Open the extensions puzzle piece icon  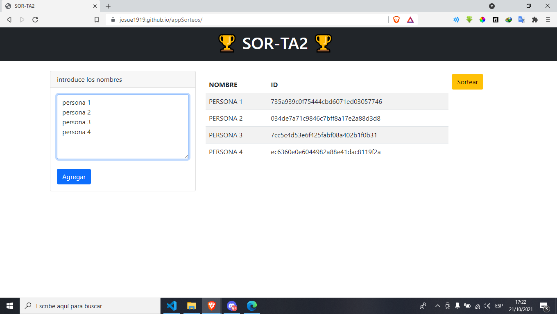pyautogui.click(x=535, y=19)
